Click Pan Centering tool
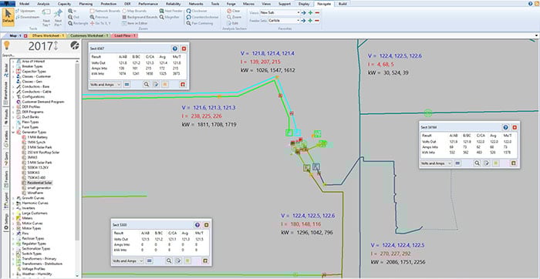The image size is (540, 279). click(x=200, y=23)
